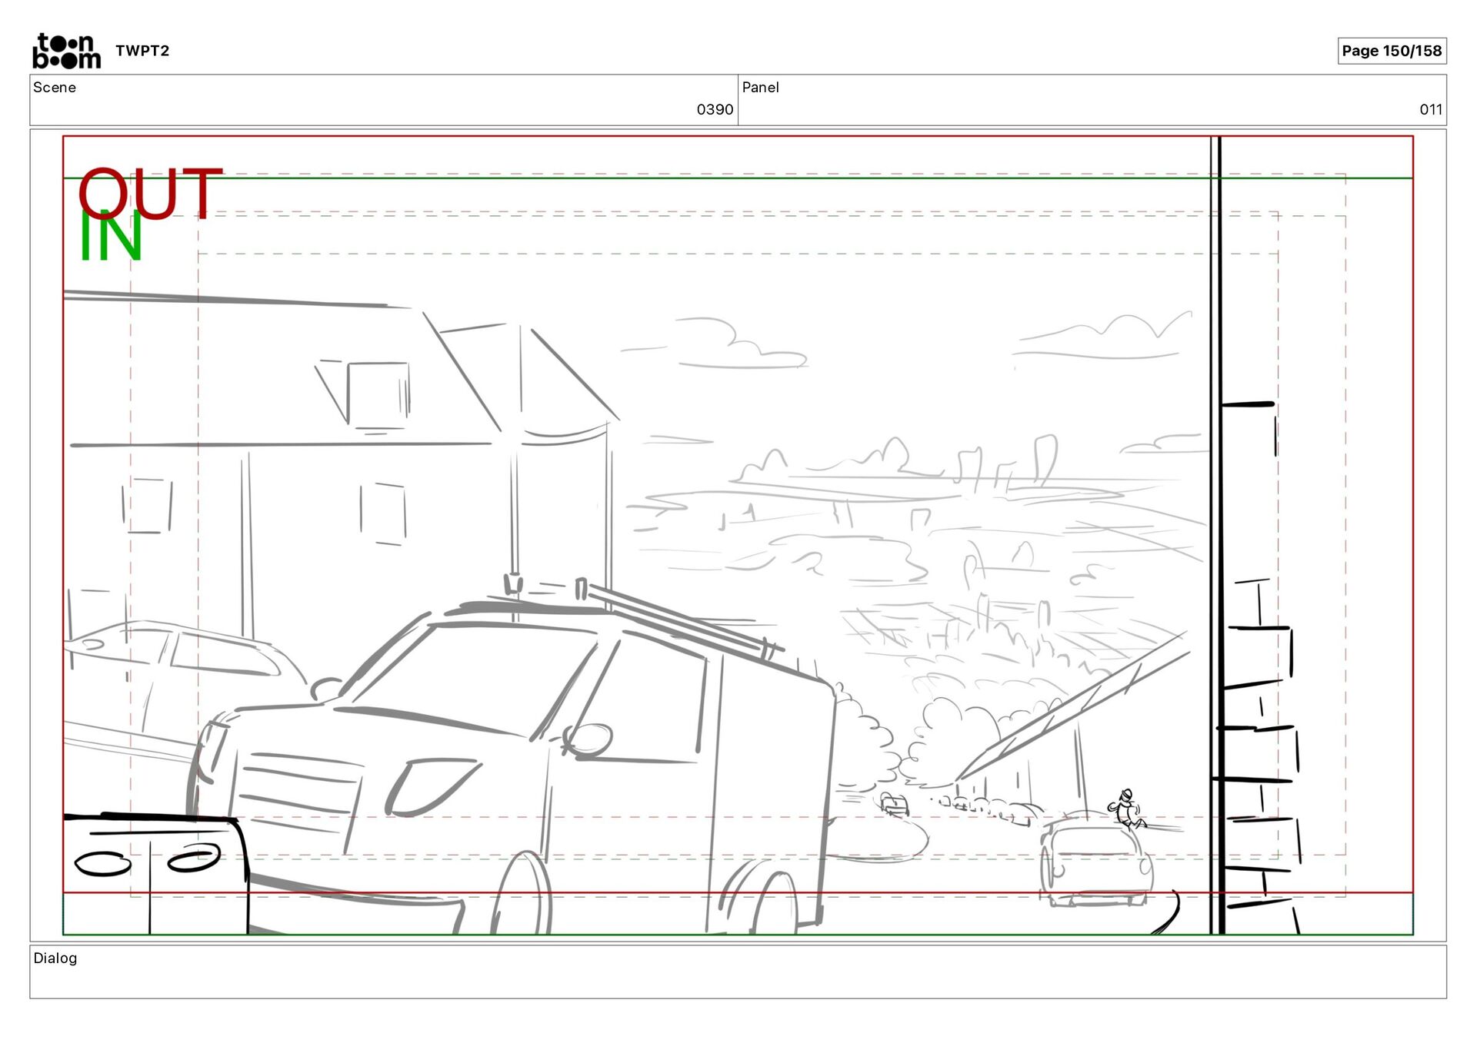The height and width of the screenshot is (1043, 1477).
Task: Click the scene number 0390
Action: tap(714, 109)
